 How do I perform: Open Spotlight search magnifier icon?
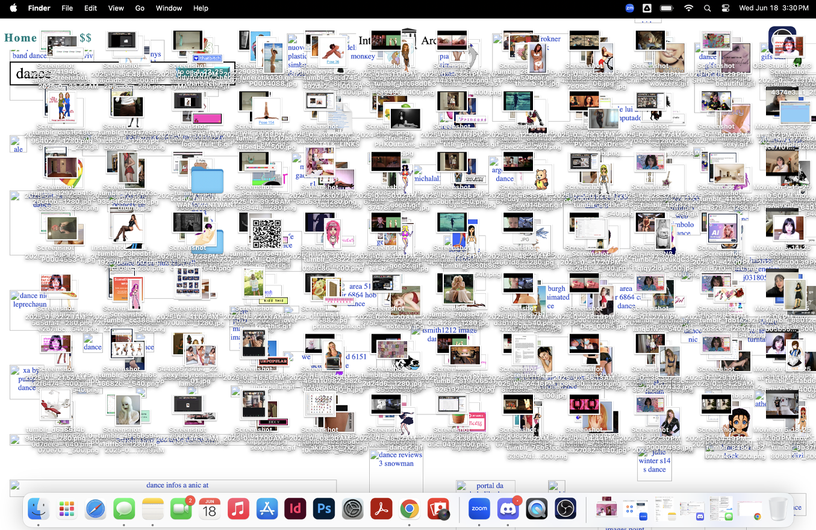[x=708, y=8]
